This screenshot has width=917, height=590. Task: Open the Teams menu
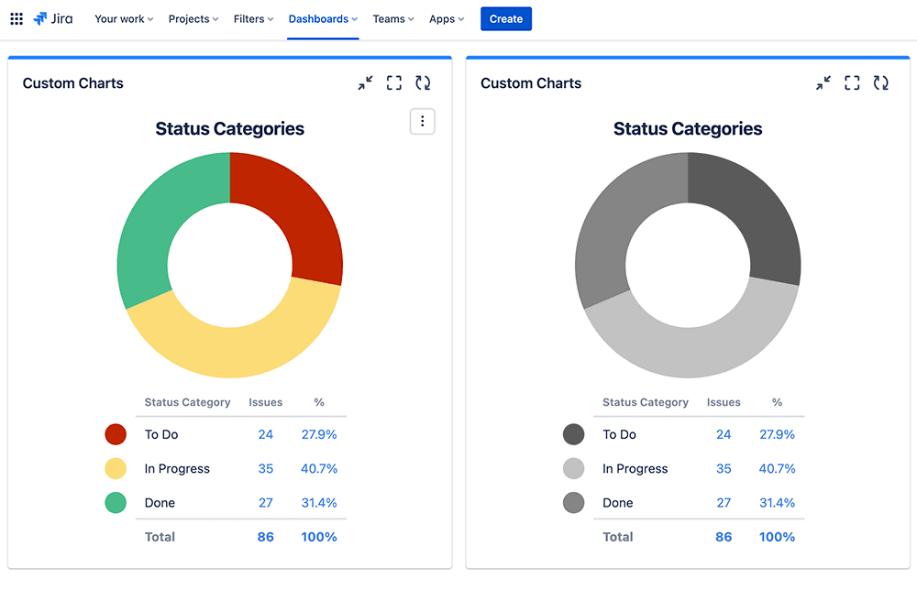click(x=393, y=19)
